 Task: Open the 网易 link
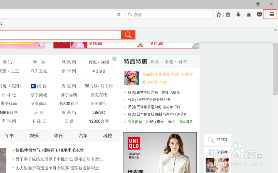pos(39,62)
